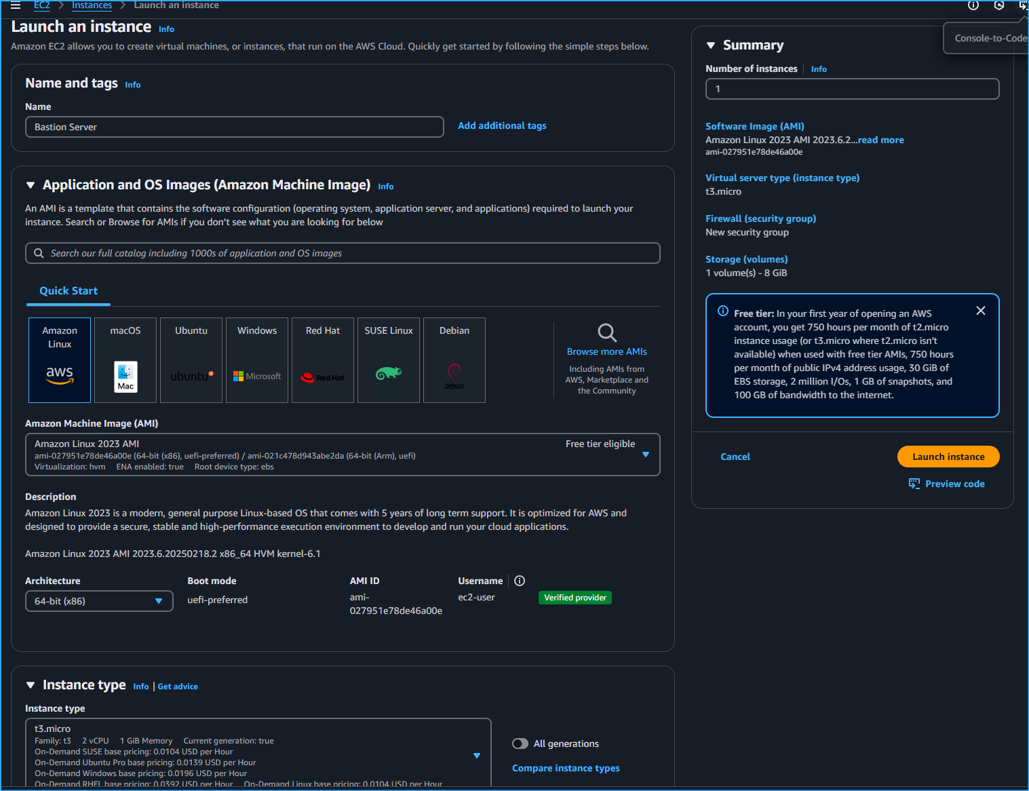Select the macOS AMI tile

[x=125, y=360]
